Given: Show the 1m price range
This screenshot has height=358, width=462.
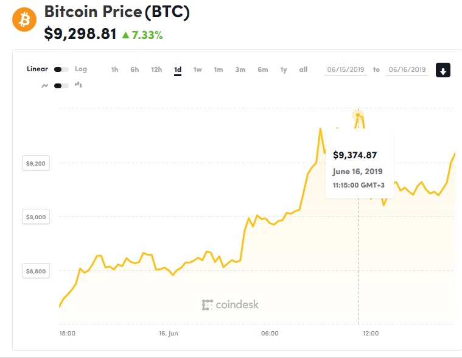Looking at the screenshot, I should 219,69.
